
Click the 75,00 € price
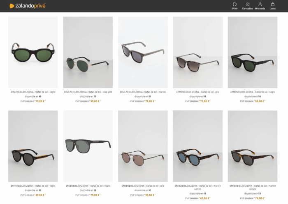pos(205,101)
